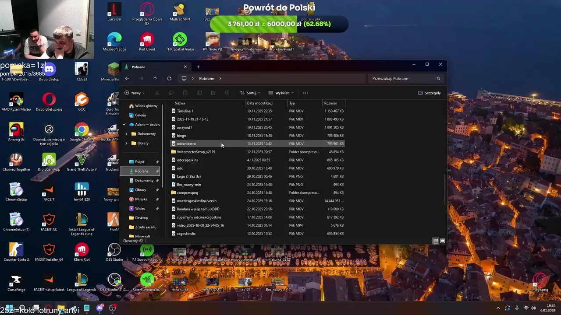
Task: Select Widok główny in sidebar
Action: point(143,106)
